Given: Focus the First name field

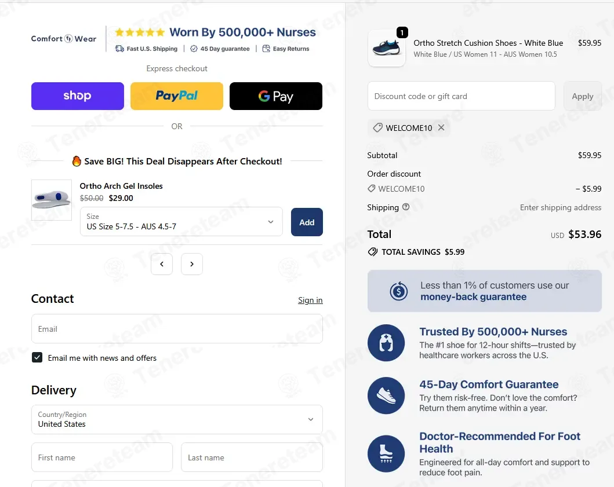Looking at the screenshot, I should (x=102, y=457).
